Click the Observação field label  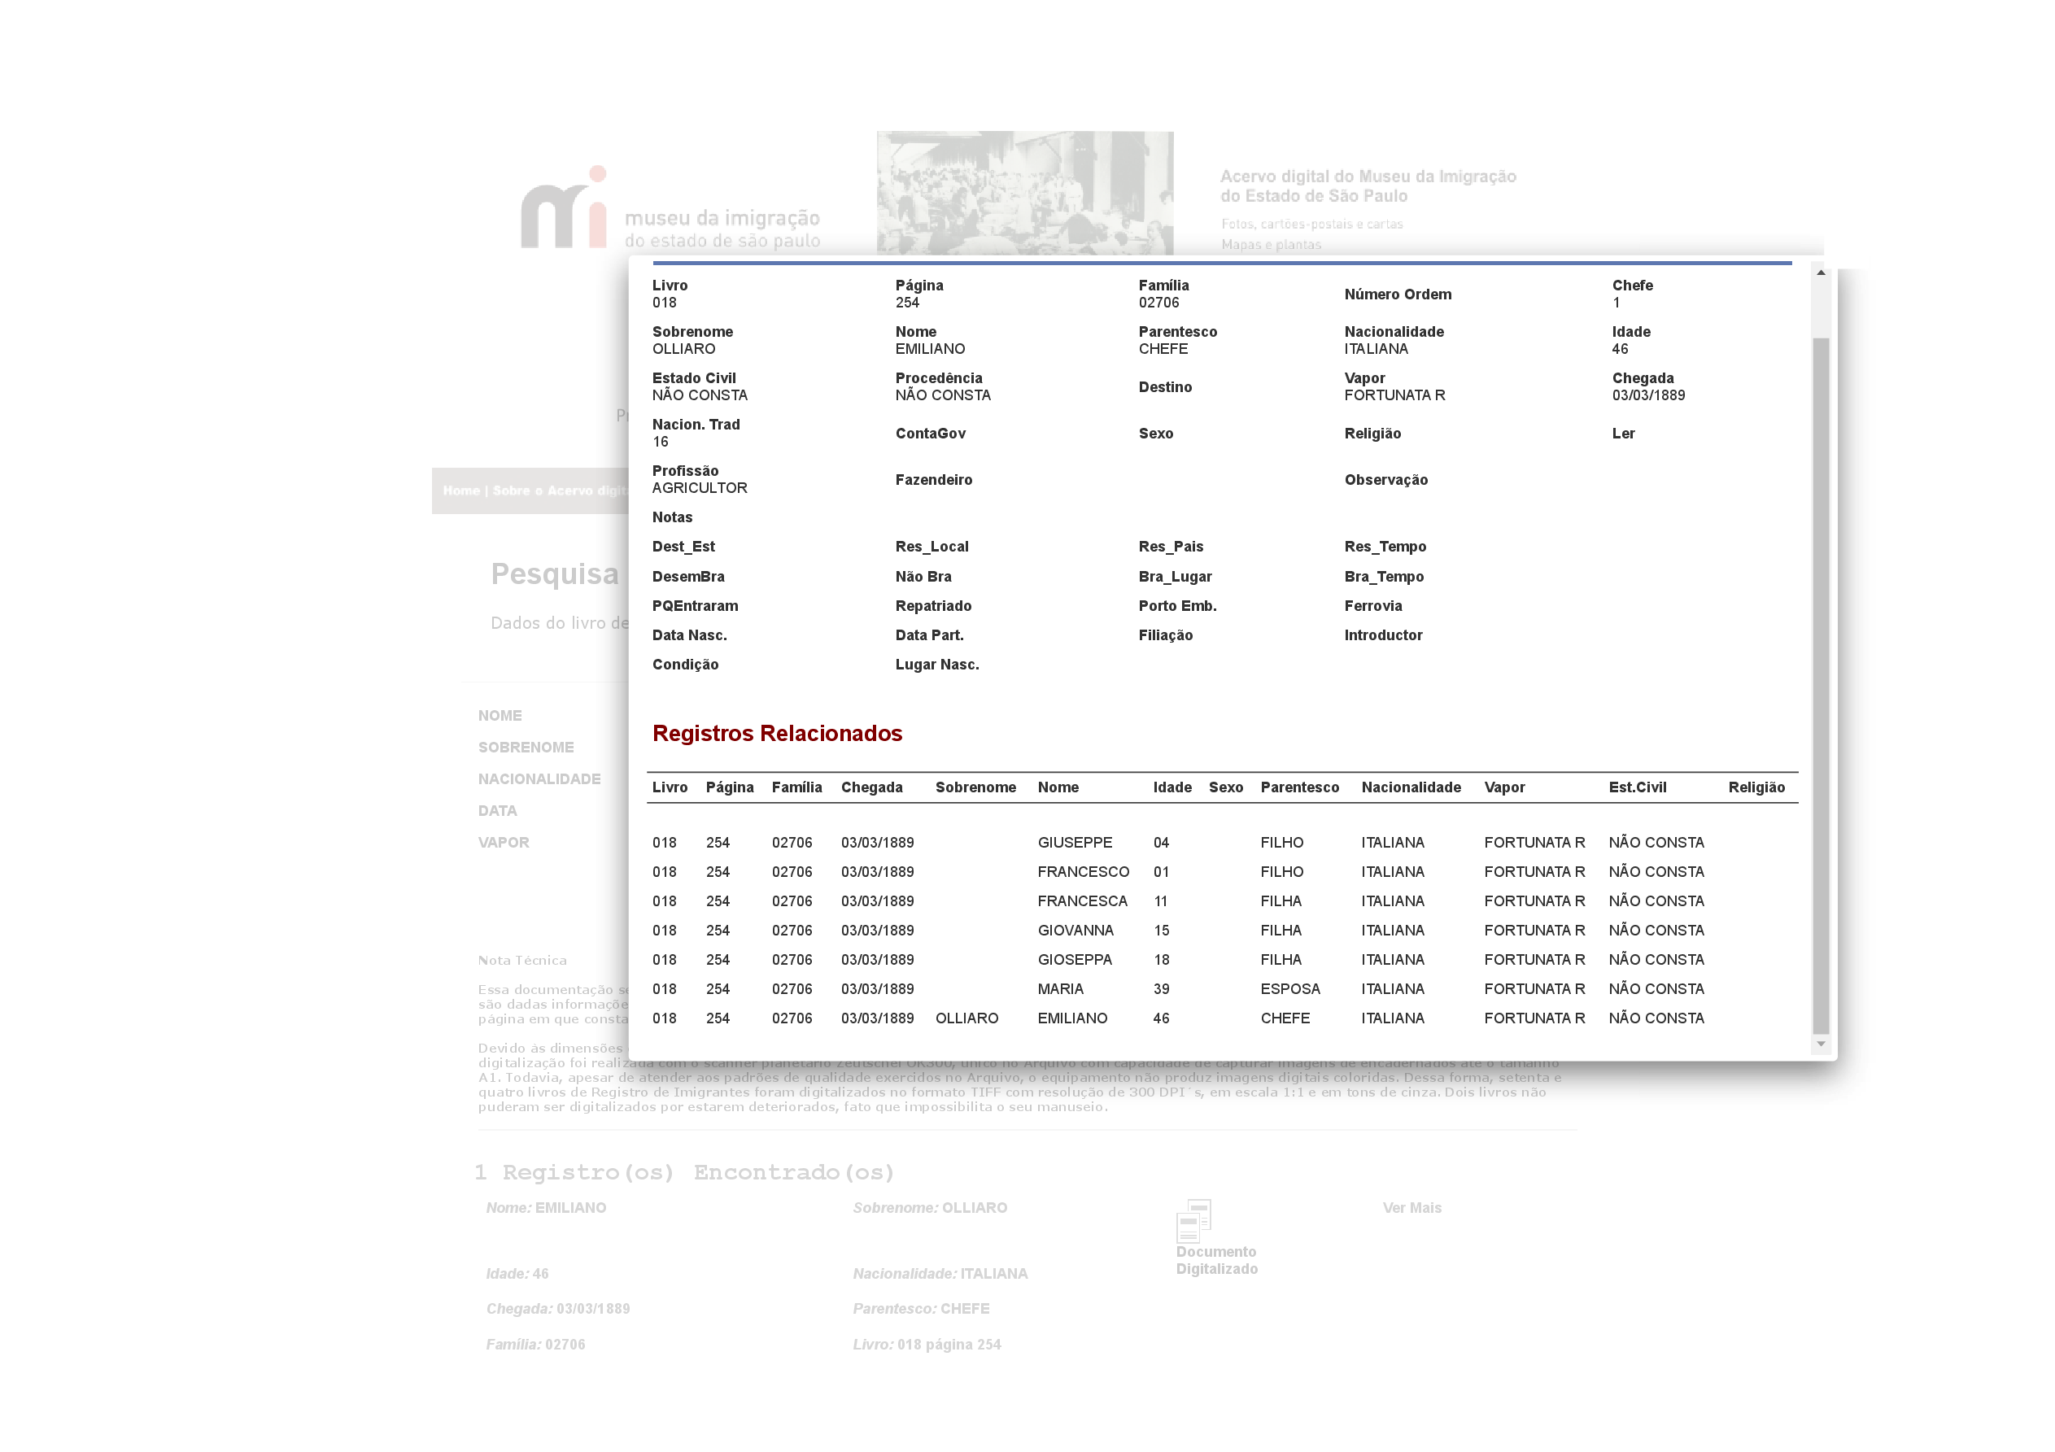(1385, 480)
